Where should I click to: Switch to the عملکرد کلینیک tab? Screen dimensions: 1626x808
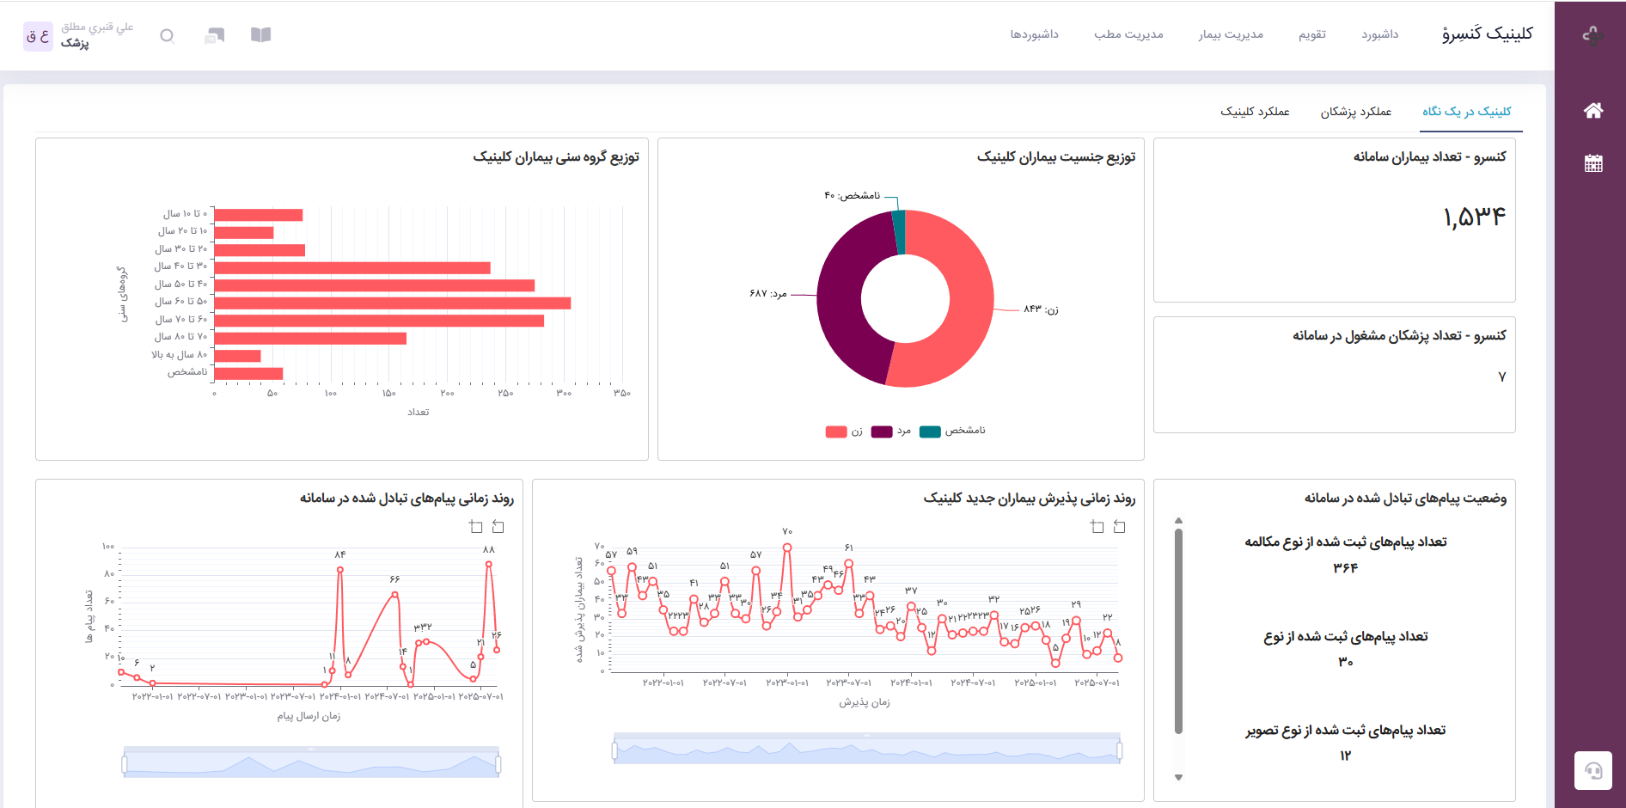(1255, 112)
